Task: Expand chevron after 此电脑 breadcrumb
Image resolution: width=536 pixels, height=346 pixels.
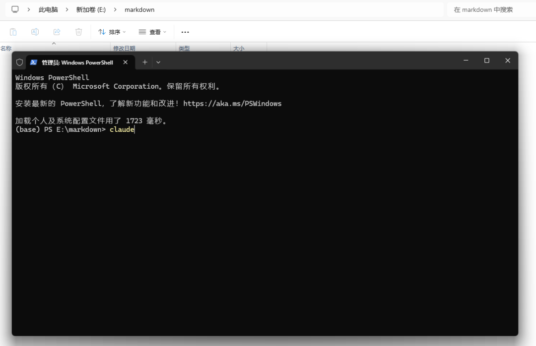Action: 67,9
